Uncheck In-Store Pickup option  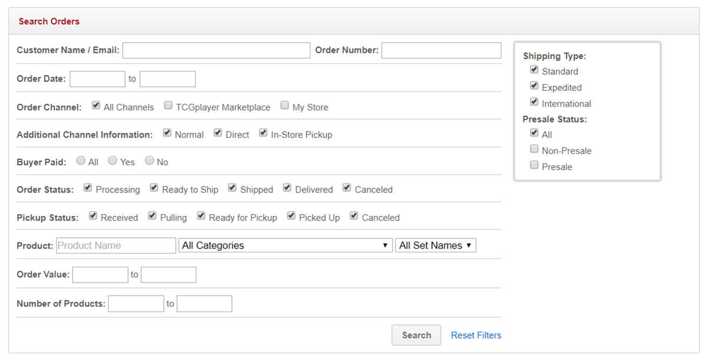click(x=263, y=133)
